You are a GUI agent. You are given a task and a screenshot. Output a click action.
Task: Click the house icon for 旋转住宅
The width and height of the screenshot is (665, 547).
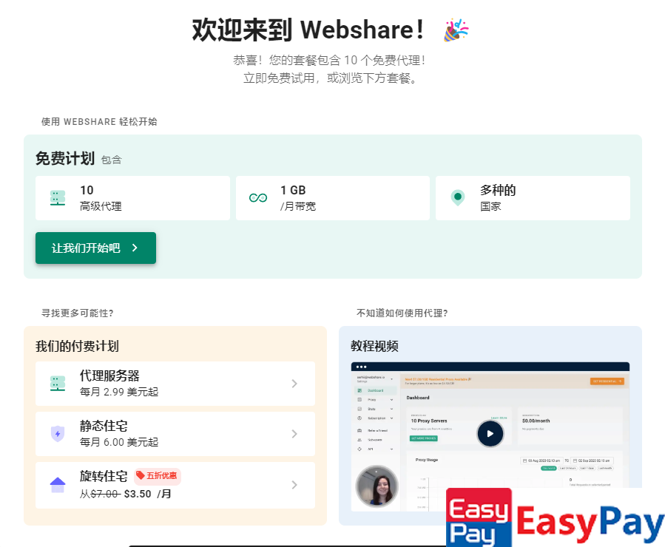[58, 485]
